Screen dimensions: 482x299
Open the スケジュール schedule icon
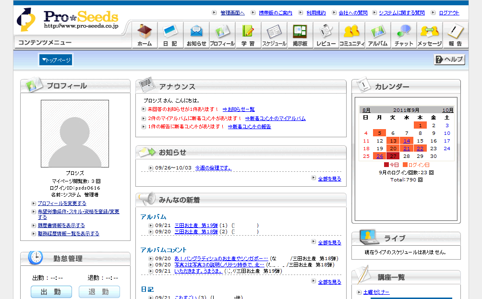[274, 35]
